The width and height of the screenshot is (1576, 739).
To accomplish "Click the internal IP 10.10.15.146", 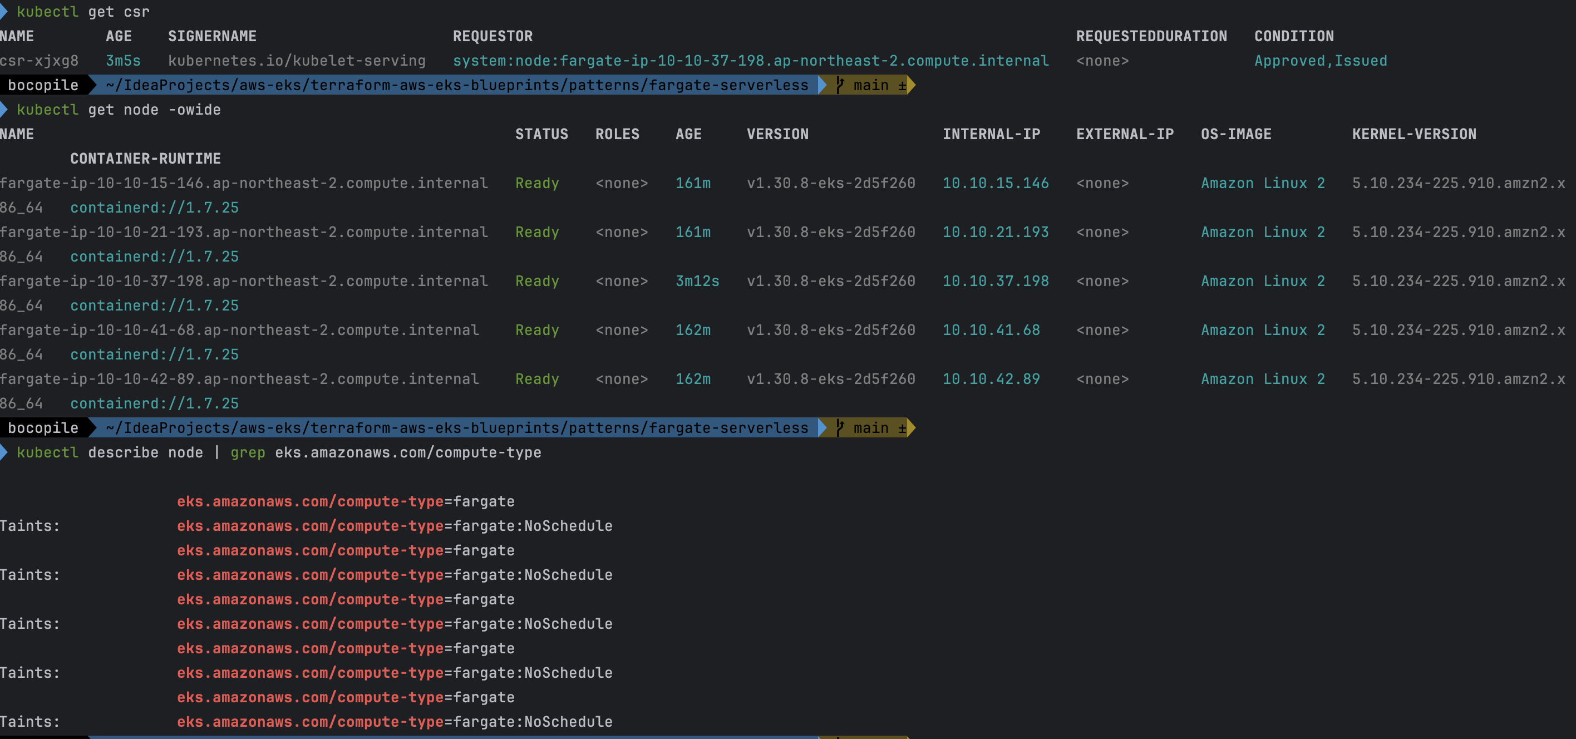I will [x=995, y=183].
